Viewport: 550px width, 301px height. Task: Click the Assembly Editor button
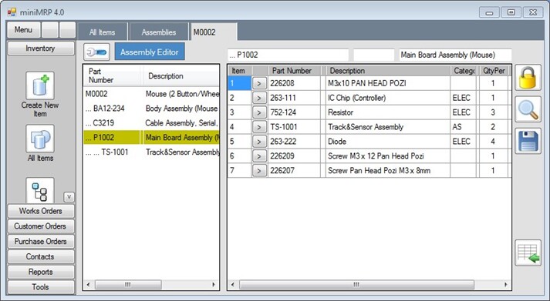tap(150, 52)
